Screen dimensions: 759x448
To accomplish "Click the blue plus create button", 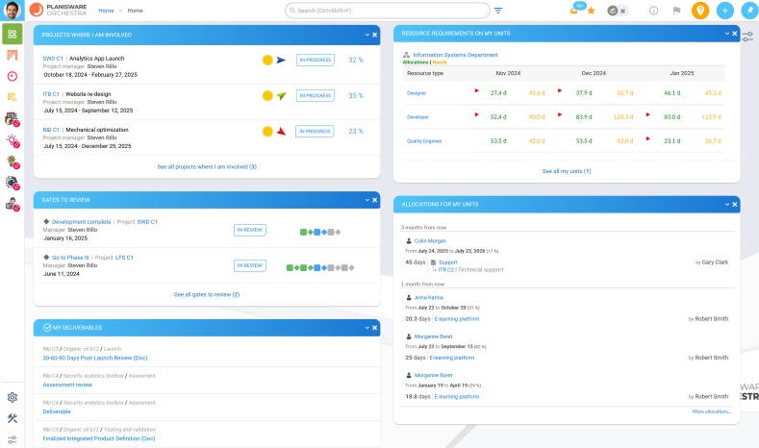I will point(725,11).
